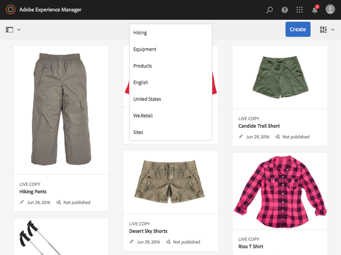
Task: Open the solutions grid switcher icon
Action: tap(300, 10)
